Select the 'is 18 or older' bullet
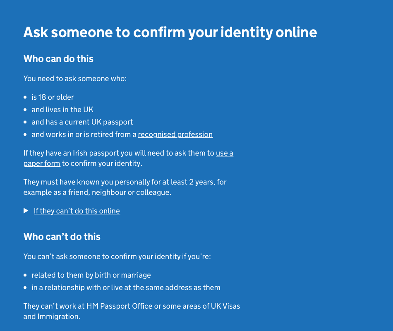393x331 pixels. click(53, 97)
